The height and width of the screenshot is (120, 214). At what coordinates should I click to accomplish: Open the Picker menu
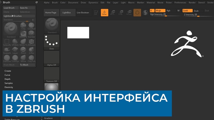coord(169,2)
